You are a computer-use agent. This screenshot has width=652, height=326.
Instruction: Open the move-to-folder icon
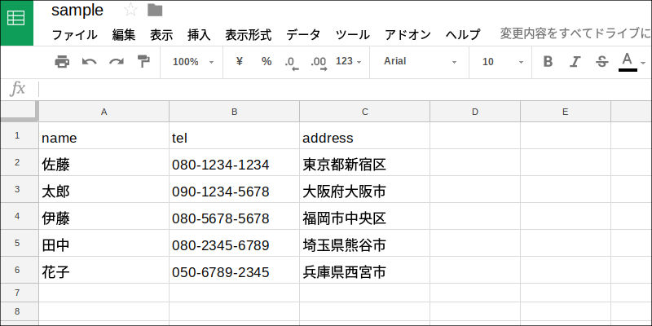[155, 10]
